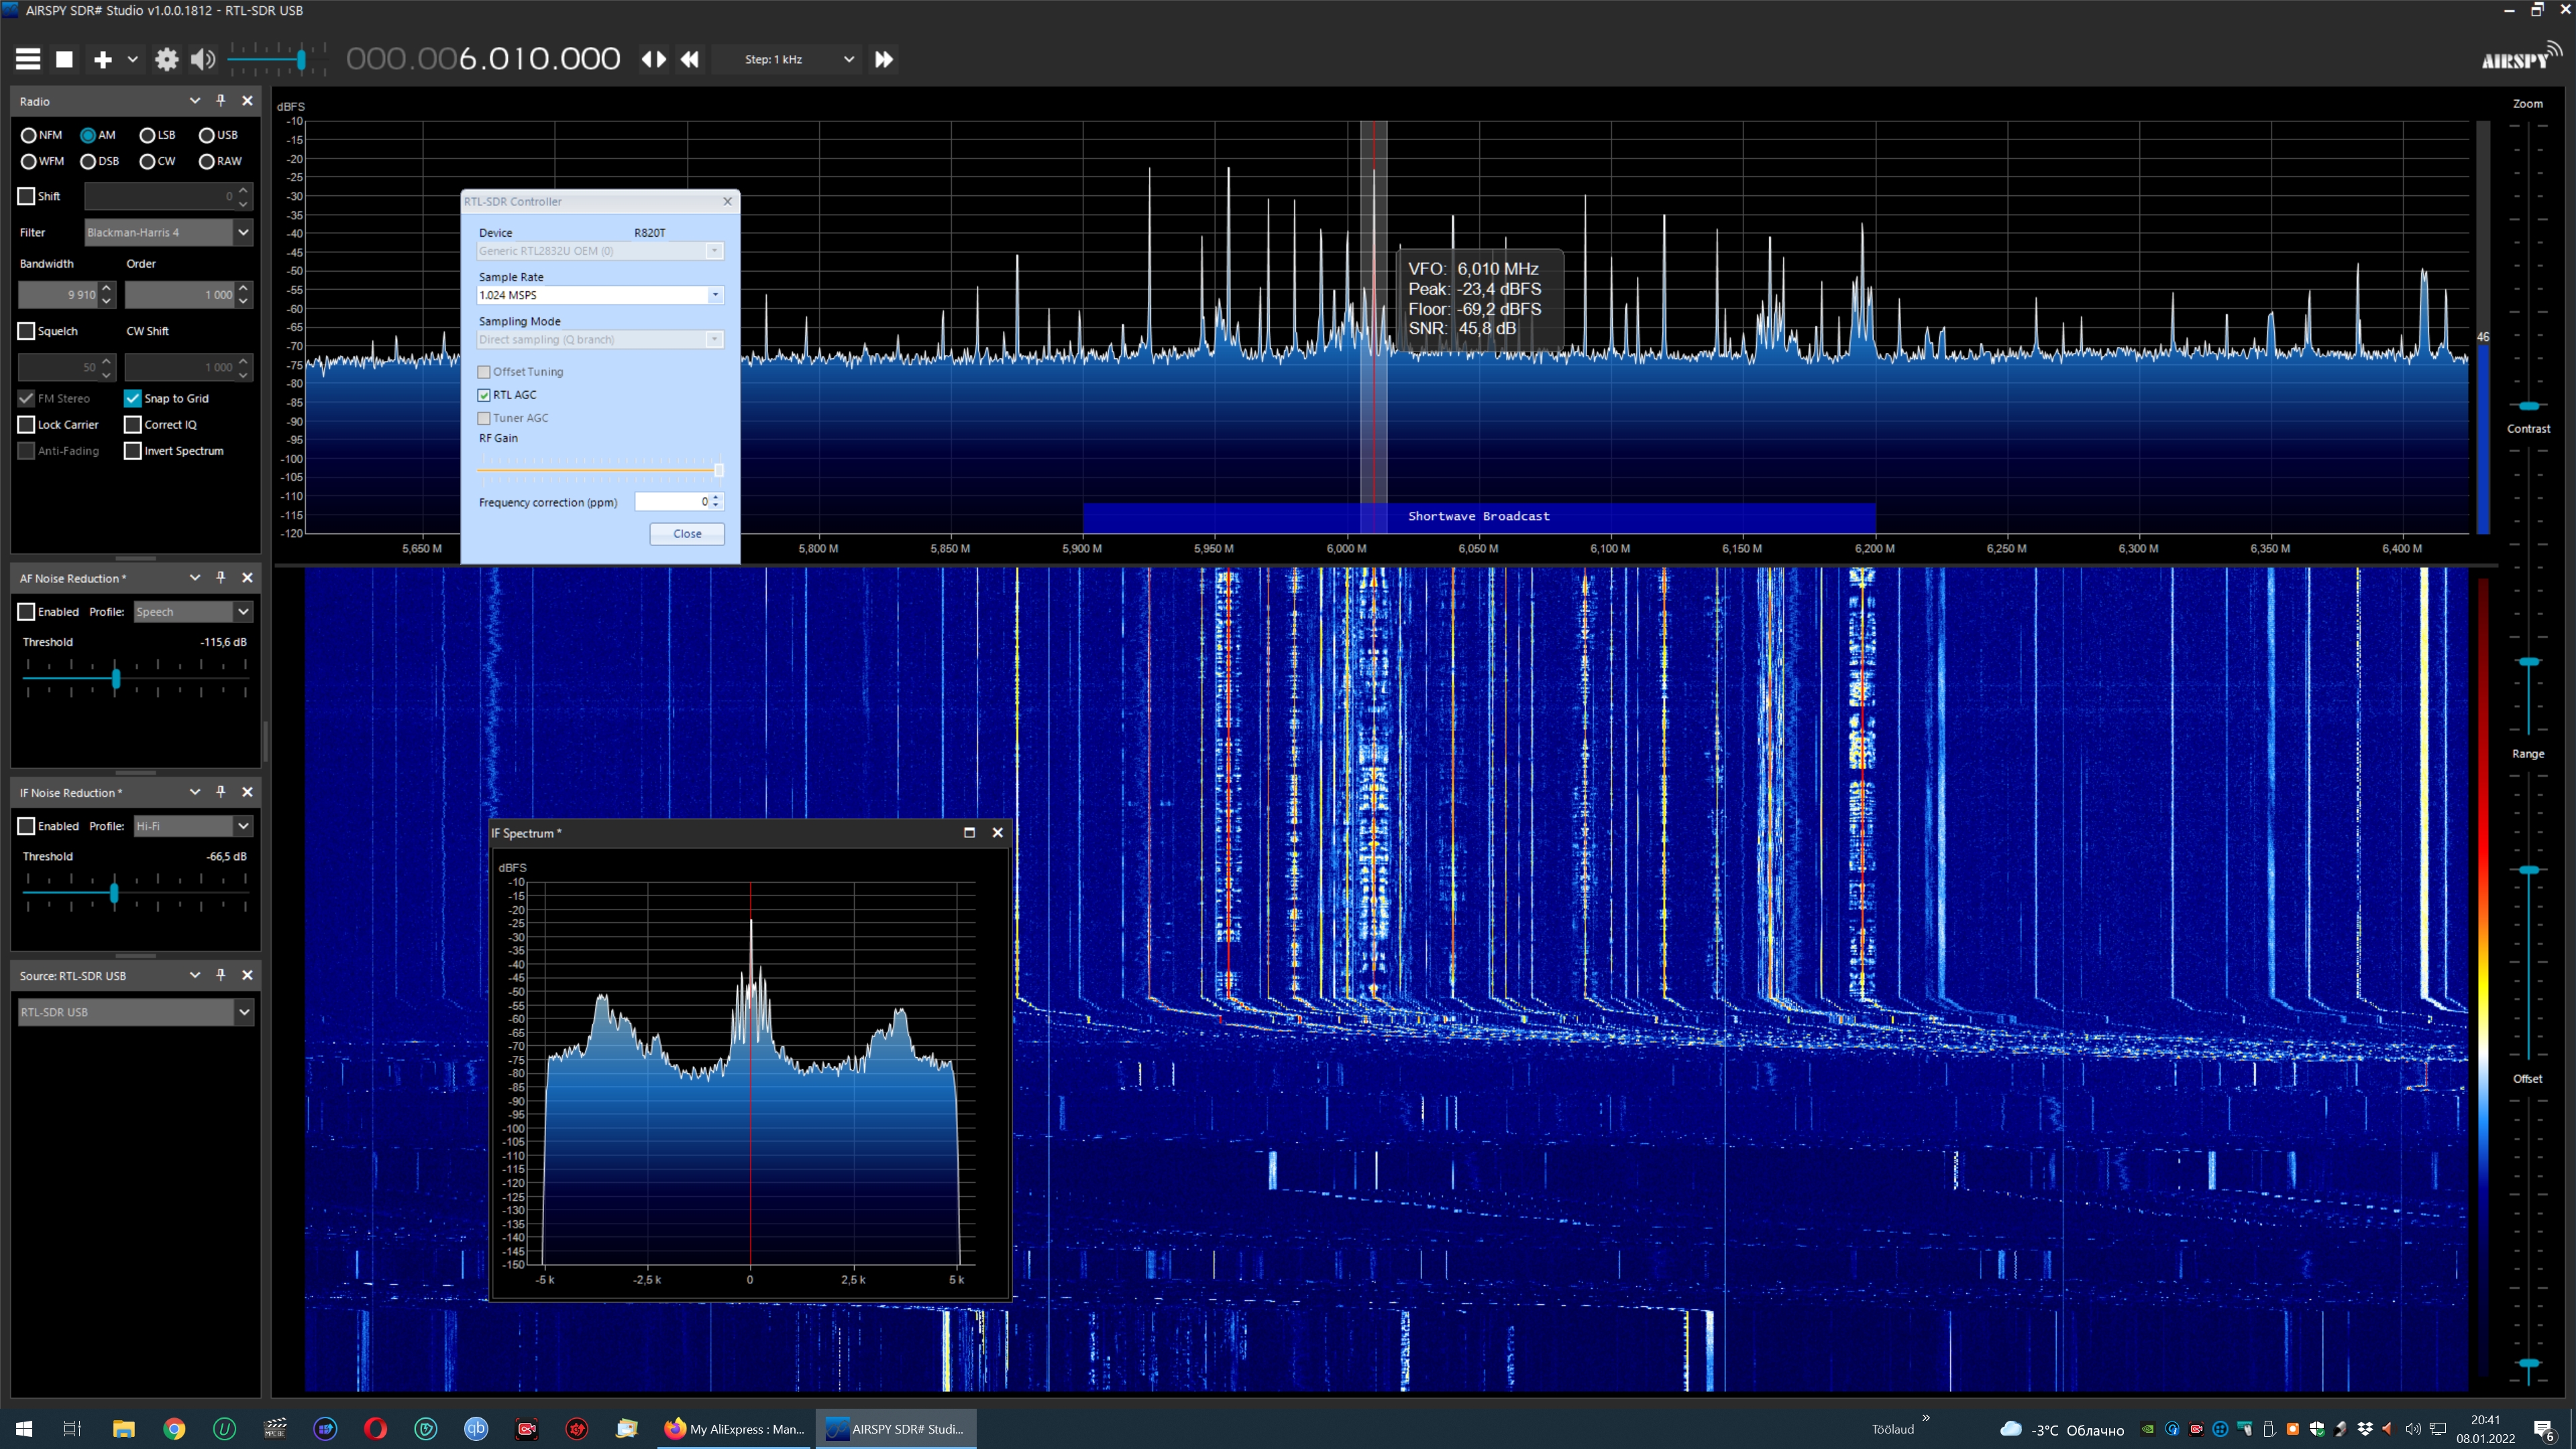The image size is (2576, 1449).
Task: Open Opera browser from the taskbar
Action: (x=375, y=1428)
